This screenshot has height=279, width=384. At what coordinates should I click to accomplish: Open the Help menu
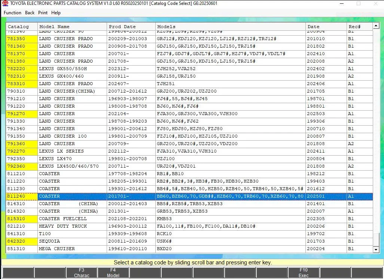(56, 13)
